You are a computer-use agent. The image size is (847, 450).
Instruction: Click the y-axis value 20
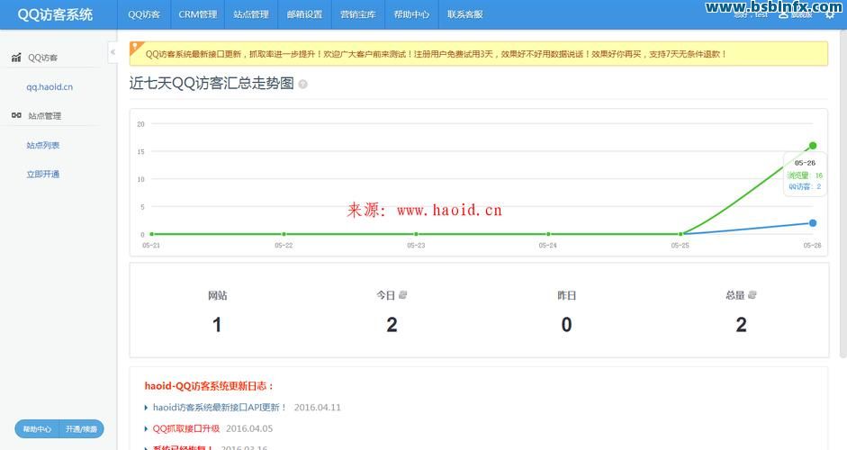[x=140, y=123]
